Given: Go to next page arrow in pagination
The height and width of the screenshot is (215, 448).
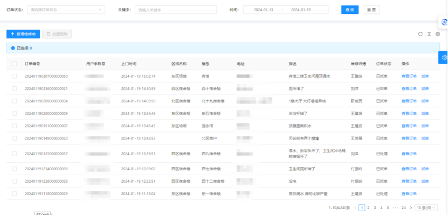Looking at the screenshot, I should [411, 208].
